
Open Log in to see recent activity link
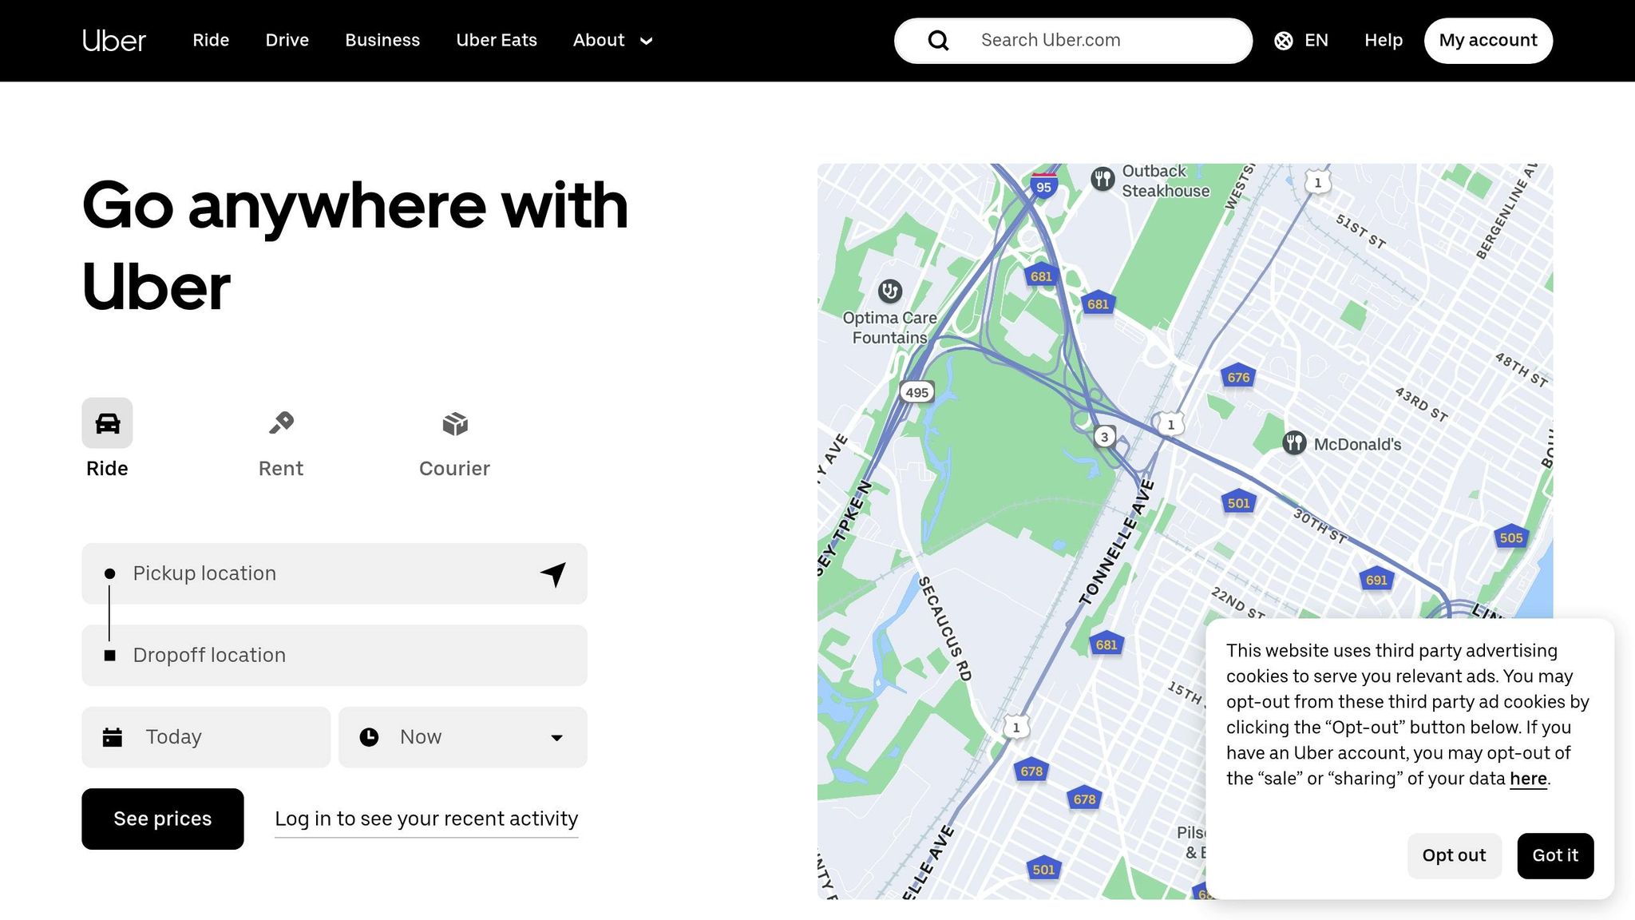[426, 819]
